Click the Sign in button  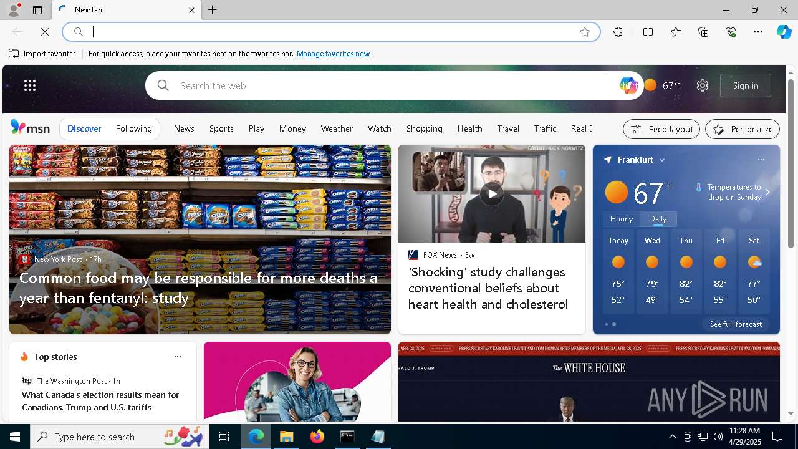[x=746, y=85]
